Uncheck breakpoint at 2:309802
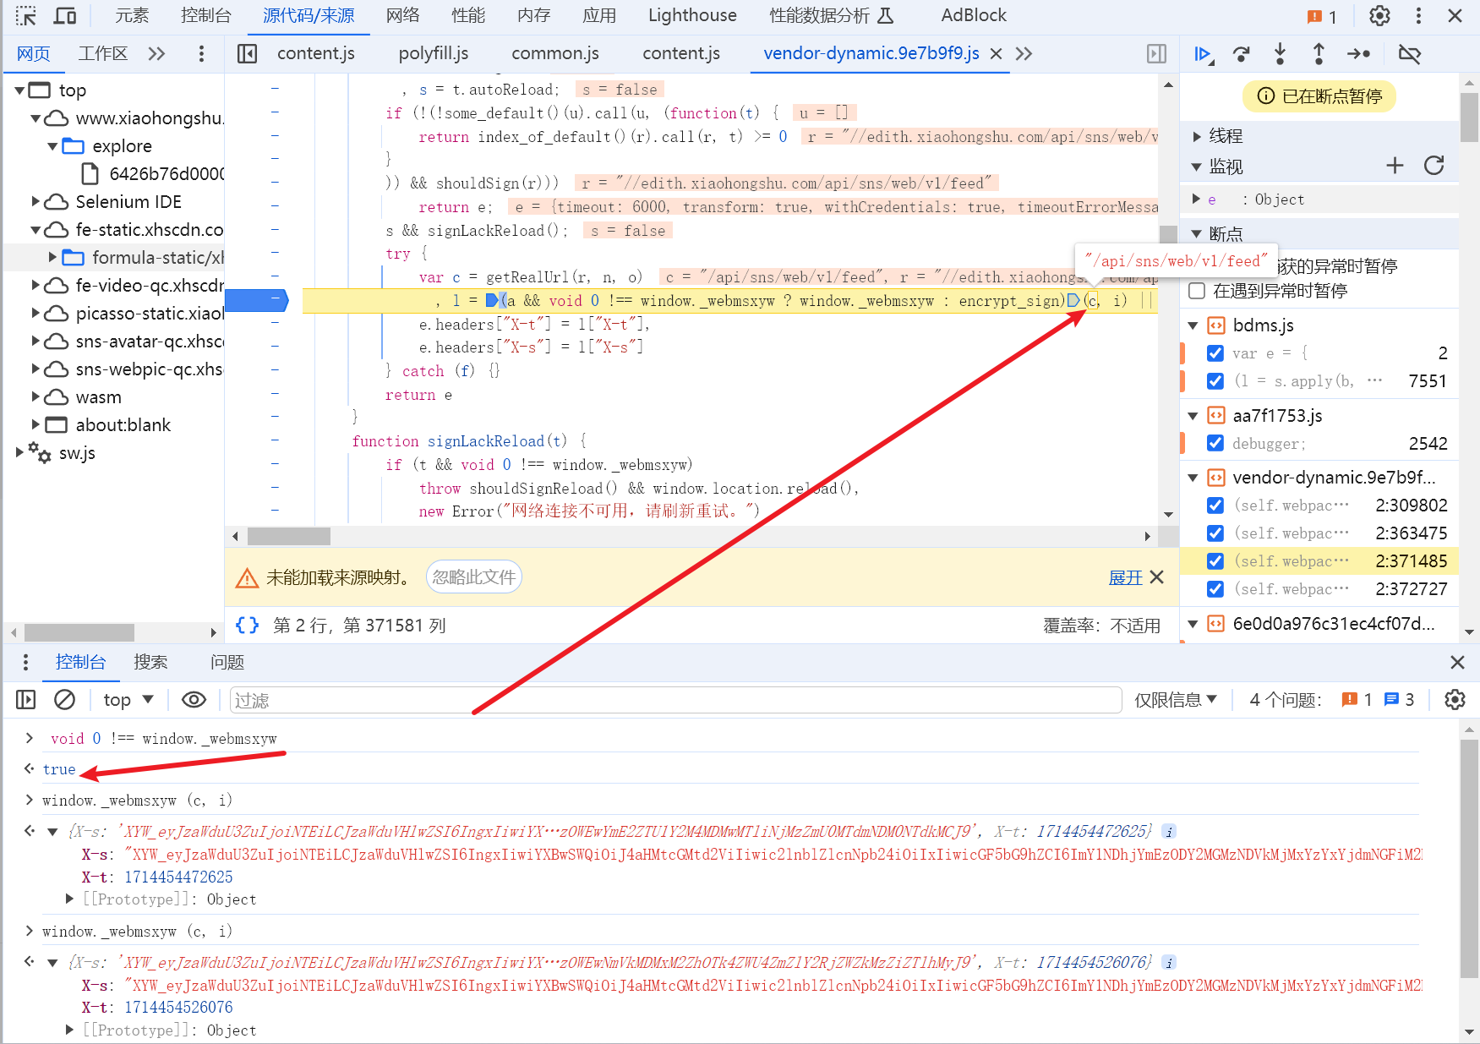This screenshot has height=1044, width=1480. (1215, 506)
